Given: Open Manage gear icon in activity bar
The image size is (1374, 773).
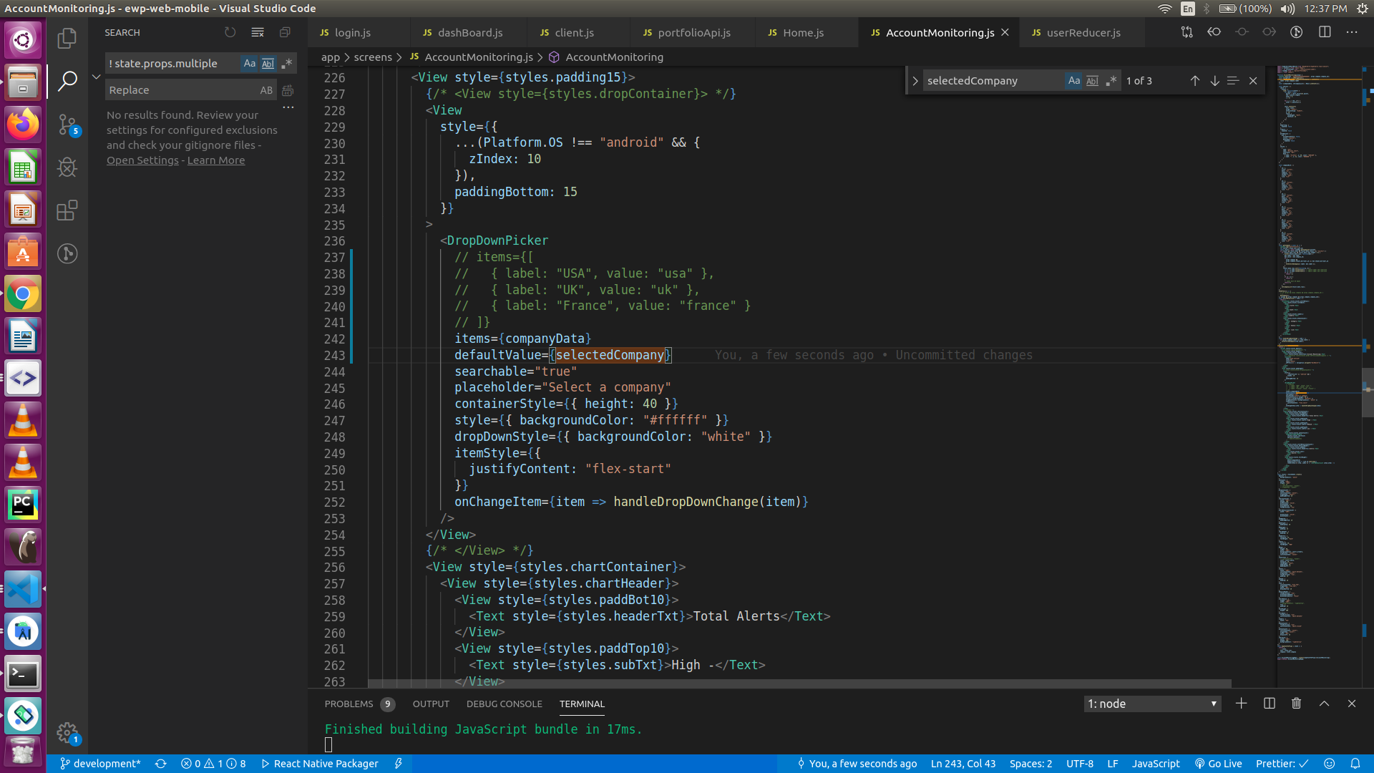Looking at the screenshot, I should coord(67,731).
